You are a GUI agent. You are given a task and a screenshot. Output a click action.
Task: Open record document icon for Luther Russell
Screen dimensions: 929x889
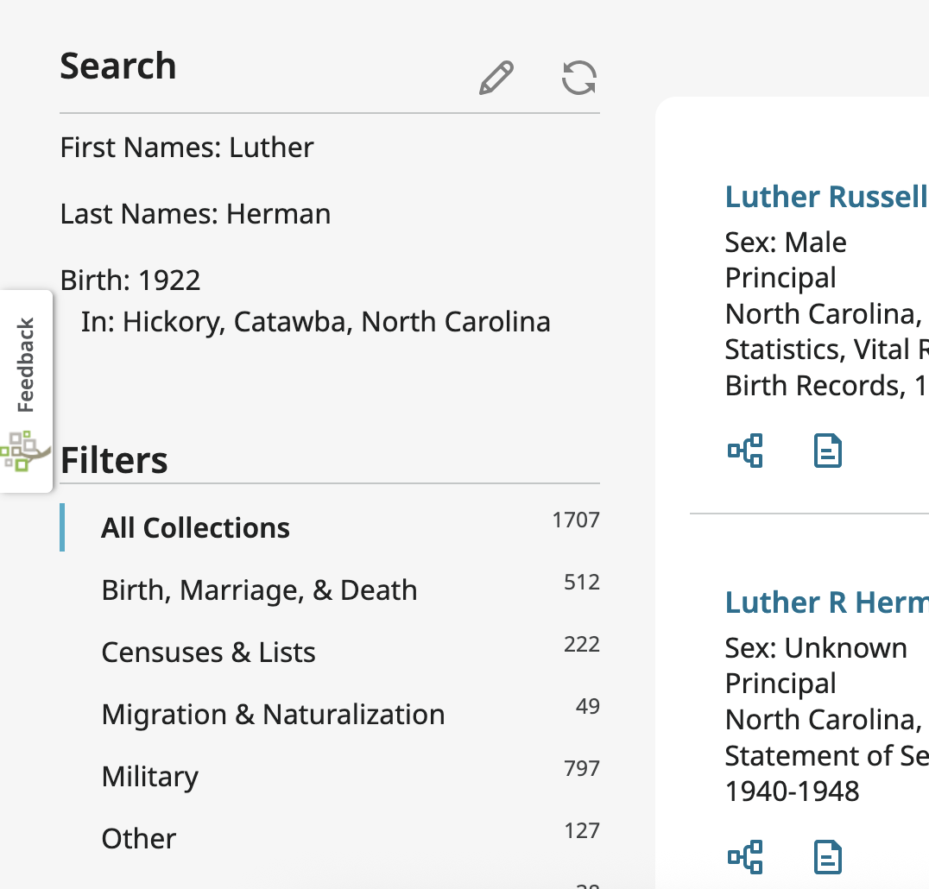828,451
